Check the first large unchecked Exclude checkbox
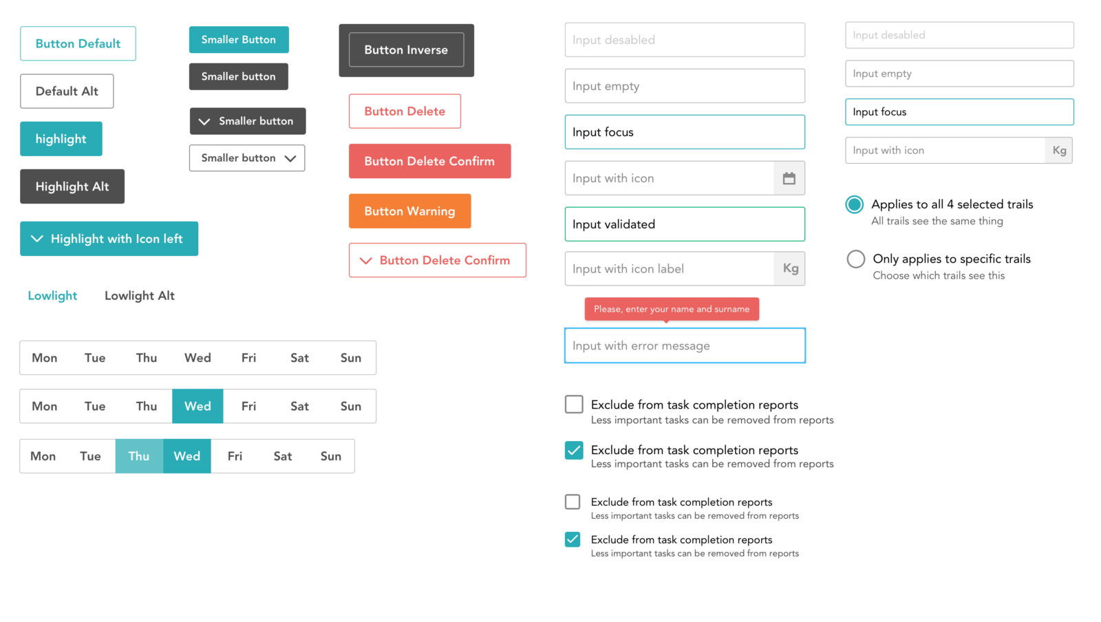Screen dimensions: 1101x622 click(574, 405)
